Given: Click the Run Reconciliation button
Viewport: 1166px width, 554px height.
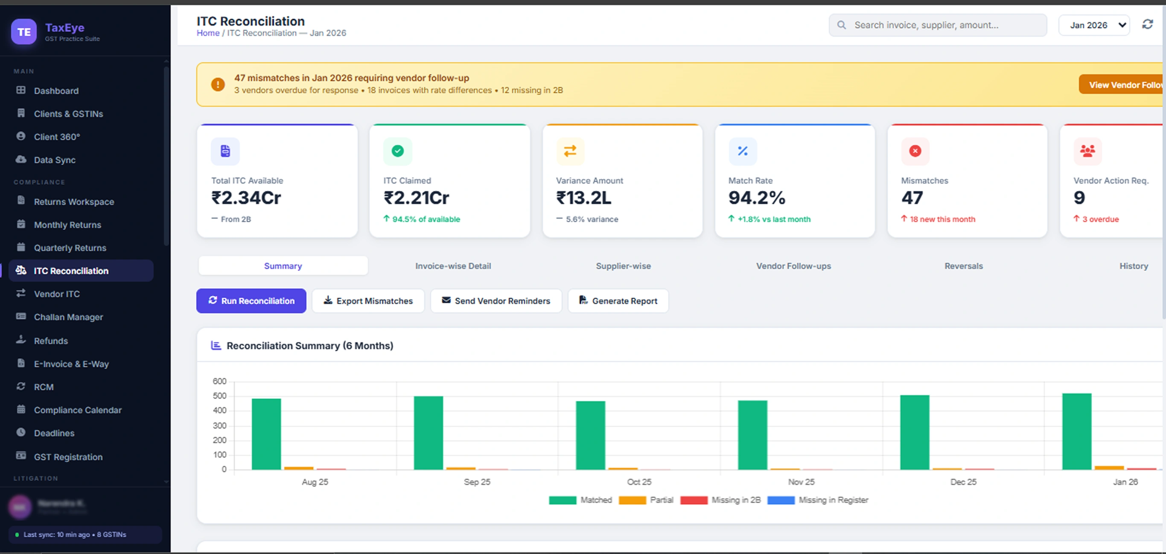Looking at the screenshot, I should 251,301.
